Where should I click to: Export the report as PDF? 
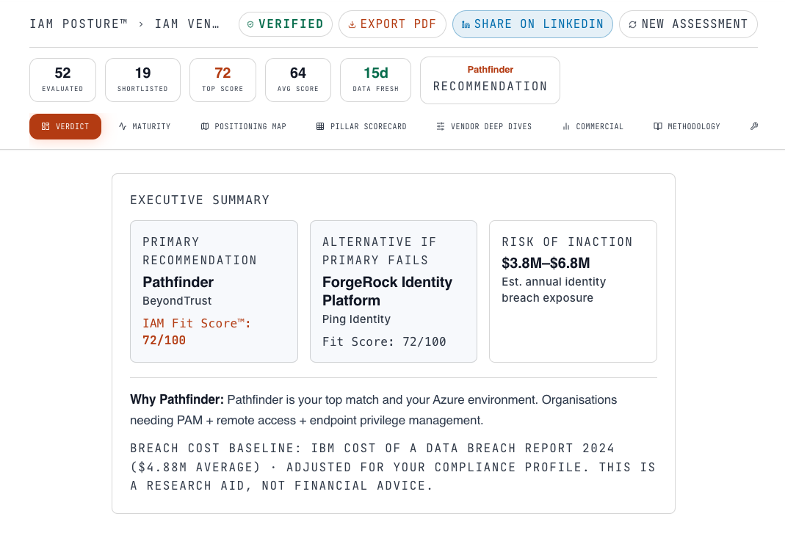click(392, 24)
